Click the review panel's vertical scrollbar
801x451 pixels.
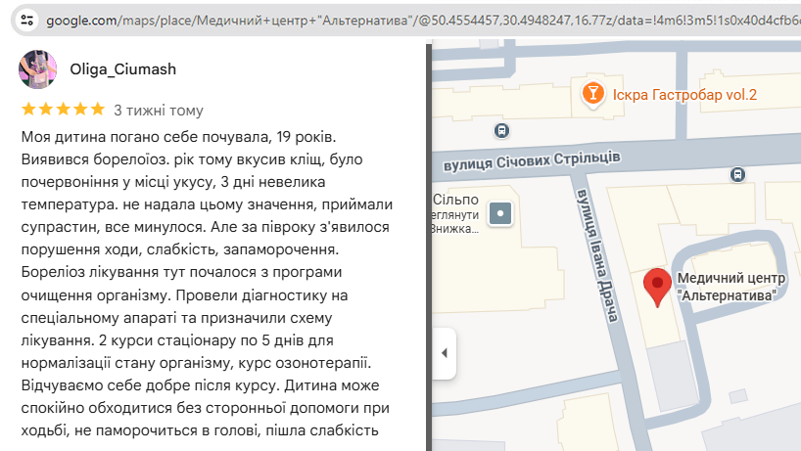point(428,245)
